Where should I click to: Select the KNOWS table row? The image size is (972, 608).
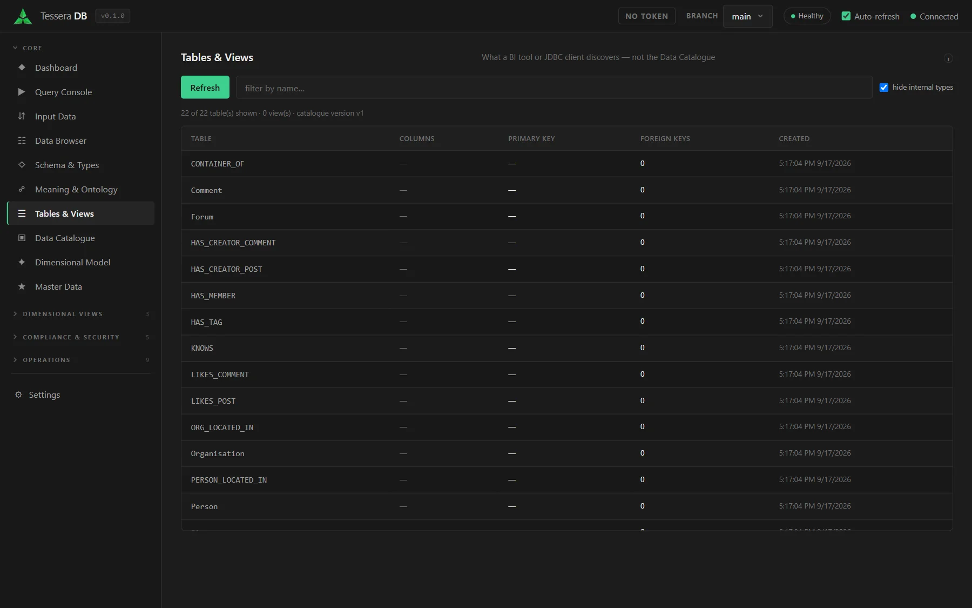tap(566, 348)
